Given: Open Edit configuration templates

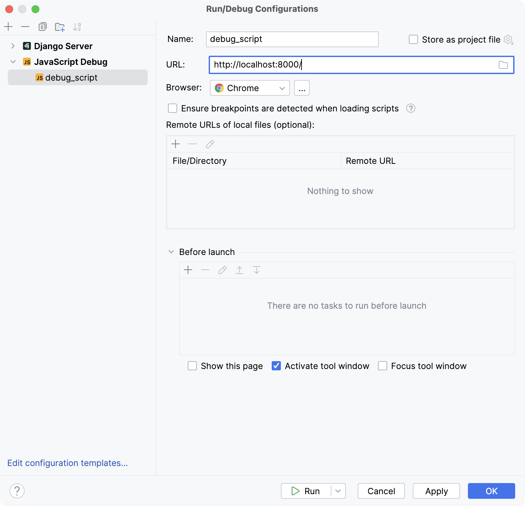Looking at the screenshot, I should click(x=67, y=463).
